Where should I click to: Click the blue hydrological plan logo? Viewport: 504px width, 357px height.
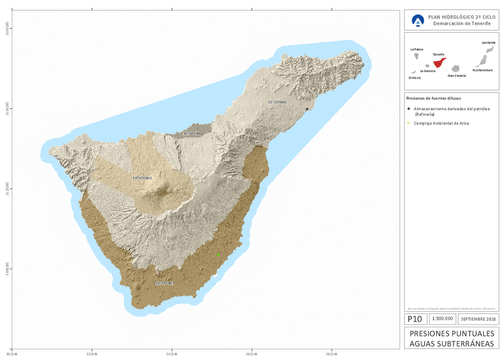click(x=418, y=21)
